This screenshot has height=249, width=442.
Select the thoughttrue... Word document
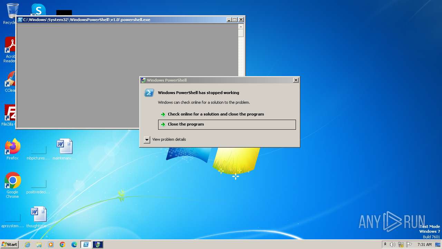tap(38, 217)
